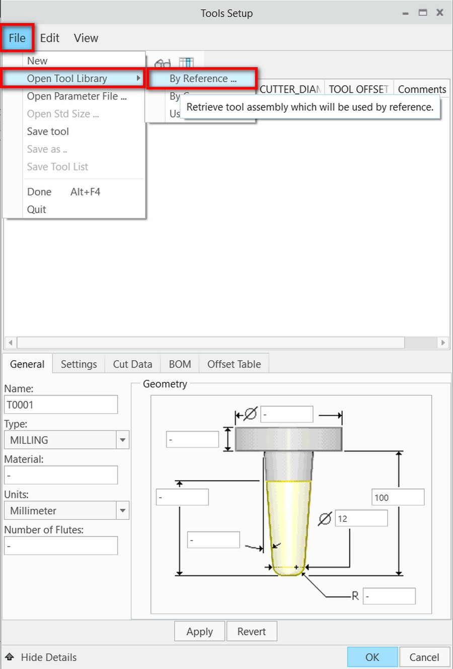Click the Cancel button
This screenshot has height=669, width=453.
point(424,657)
